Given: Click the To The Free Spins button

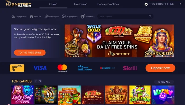Looking at the screenshot, I should (30, 52).
